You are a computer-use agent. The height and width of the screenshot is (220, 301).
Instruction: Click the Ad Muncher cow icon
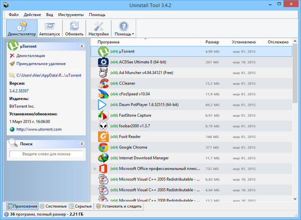tap(103, 72)
